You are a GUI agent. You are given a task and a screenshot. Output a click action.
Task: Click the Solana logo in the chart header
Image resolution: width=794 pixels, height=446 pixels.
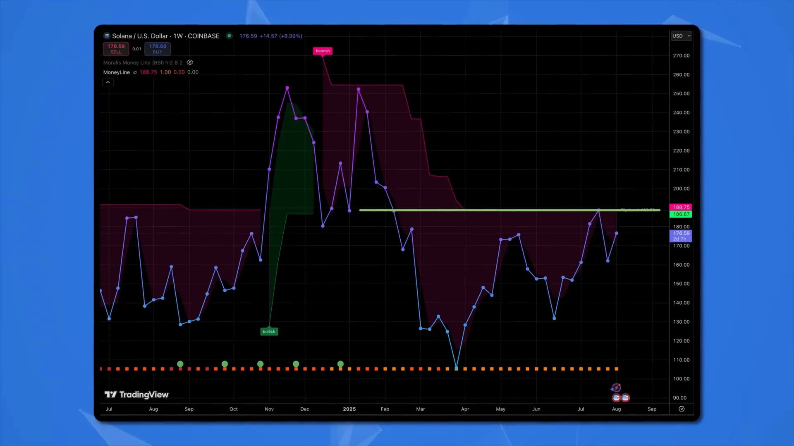pyautogui.click(x=107, y=36)
